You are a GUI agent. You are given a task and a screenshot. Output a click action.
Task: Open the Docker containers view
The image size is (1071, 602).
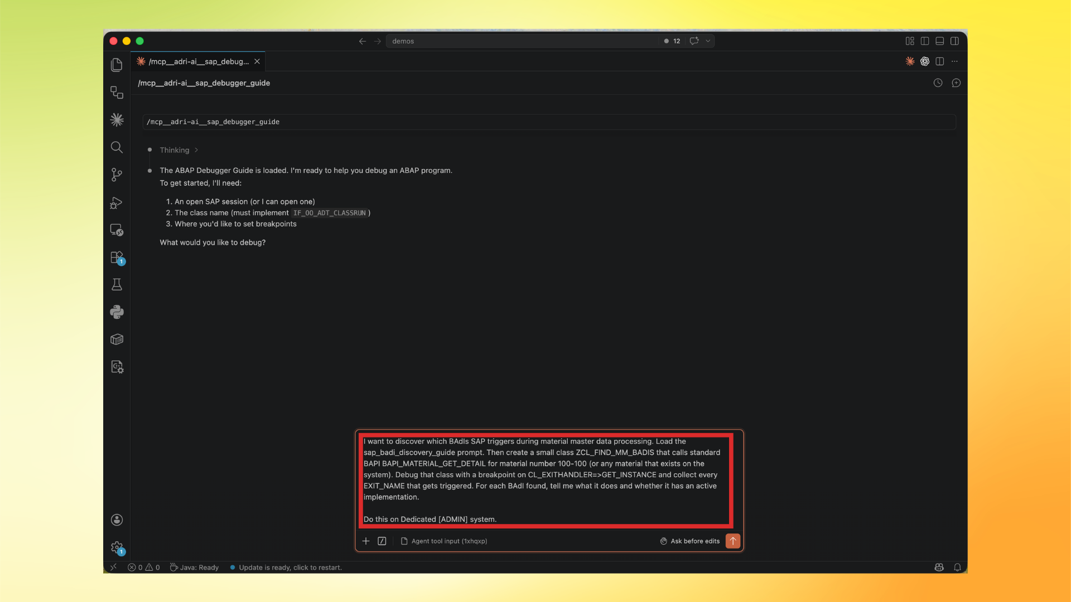pos(117,339)
